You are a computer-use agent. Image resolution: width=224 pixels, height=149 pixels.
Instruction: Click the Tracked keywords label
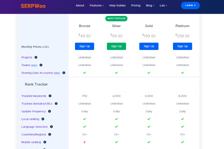pyautogui.click(x=34, y=96)
